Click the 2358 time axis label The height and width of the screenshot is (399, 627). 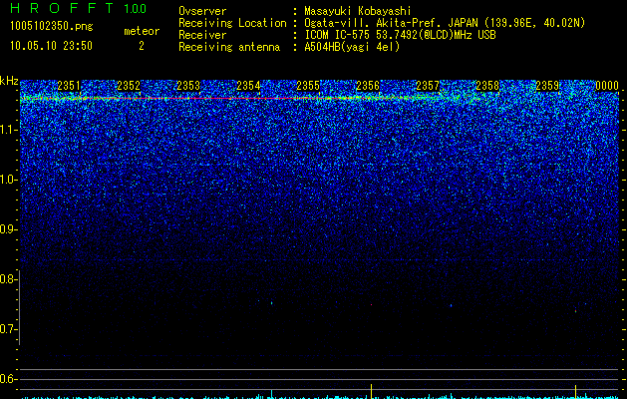[487, 86]
